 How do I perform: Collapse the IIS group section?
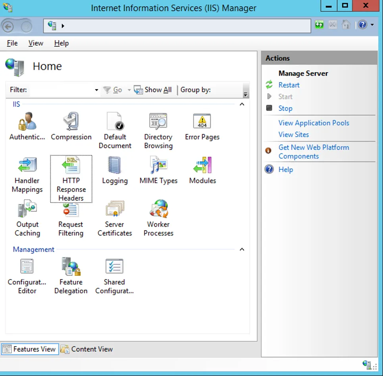242,104
